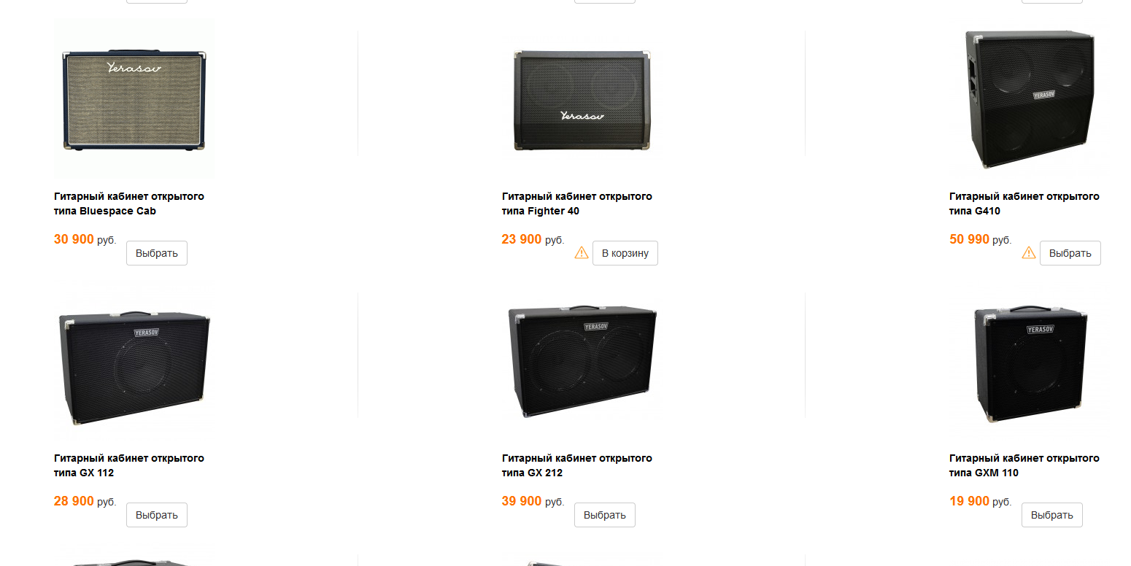This screenshot has width=1131, height=566.
Task: Open GX 112 cabinet image
Action: pos(134,360)
